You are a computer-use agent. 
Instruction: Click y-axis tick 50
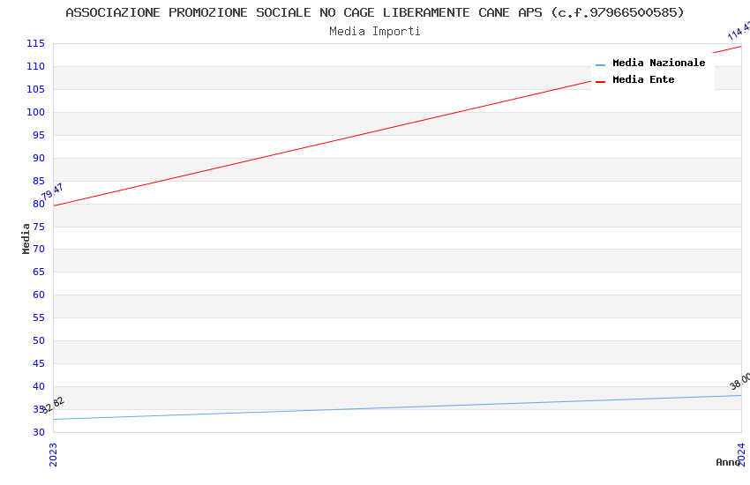point(39,340)
